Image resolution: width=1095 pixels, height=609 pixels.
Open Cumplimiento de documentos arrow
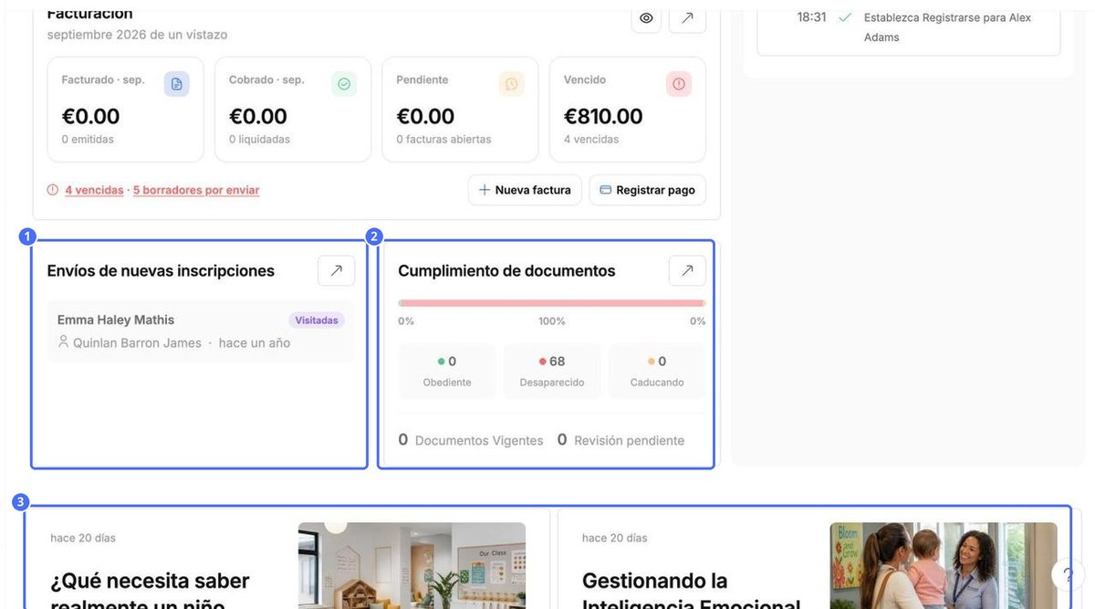(687, 271)
